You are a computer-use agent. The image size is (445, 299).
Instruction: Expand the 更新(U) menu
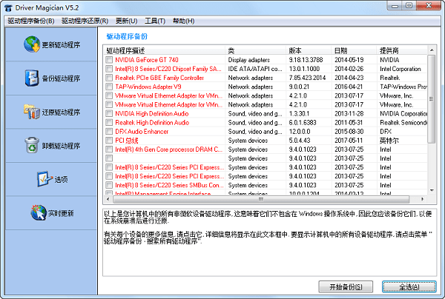pyautogui.click(x=127, y=21)
